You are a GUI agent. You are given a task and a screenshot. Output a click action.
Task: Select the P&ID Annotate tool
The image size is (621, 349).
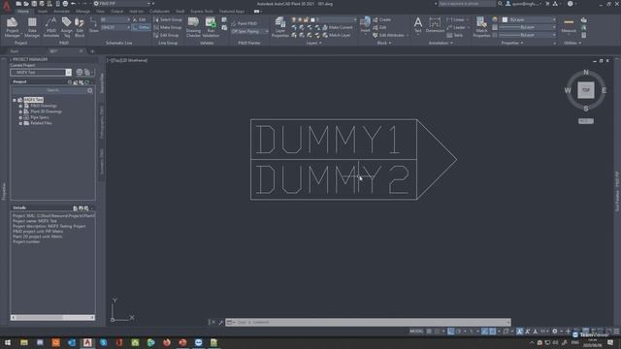pyautogui.click(x=51, y=27)
